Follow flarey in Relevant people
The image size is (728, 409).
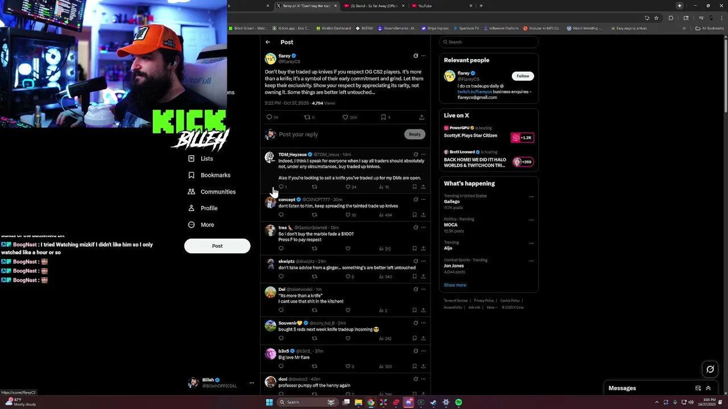click(523, 76)
